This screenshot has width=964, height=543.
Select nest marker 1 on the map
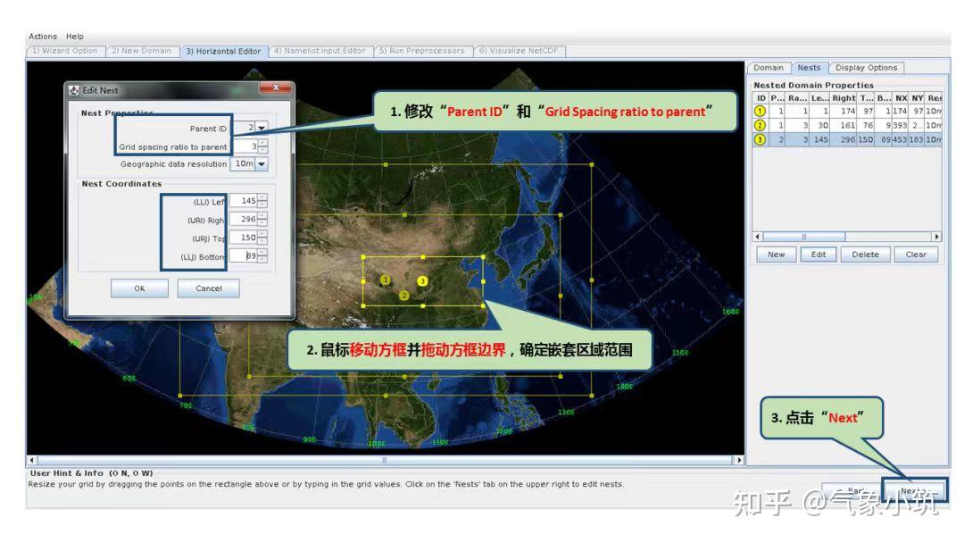click(384, 280)
